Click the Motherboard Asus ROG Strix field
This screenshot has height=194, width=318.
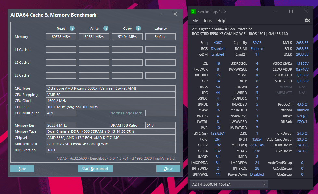pos(111,144)
